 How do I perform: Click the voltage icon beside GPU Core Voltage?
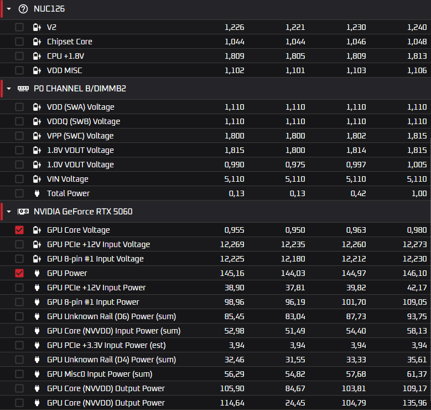point(37,230)
